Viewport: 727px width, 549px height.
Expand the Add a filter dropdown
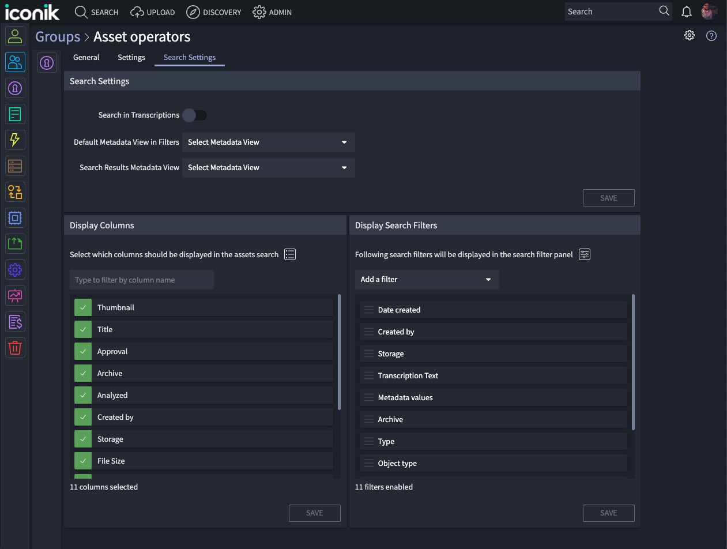[x=427, y=279]
